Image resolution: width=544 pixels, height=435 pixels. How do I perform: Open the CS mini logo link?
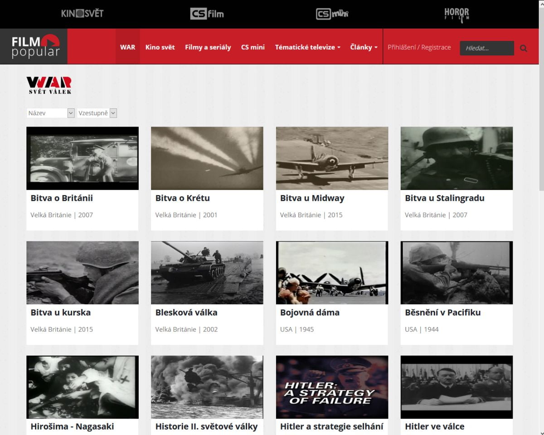tap(332, 14)
